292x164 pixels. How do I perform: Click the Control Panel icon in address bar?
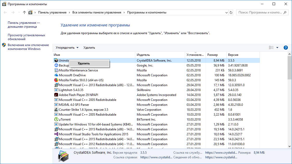click(30, 12)
